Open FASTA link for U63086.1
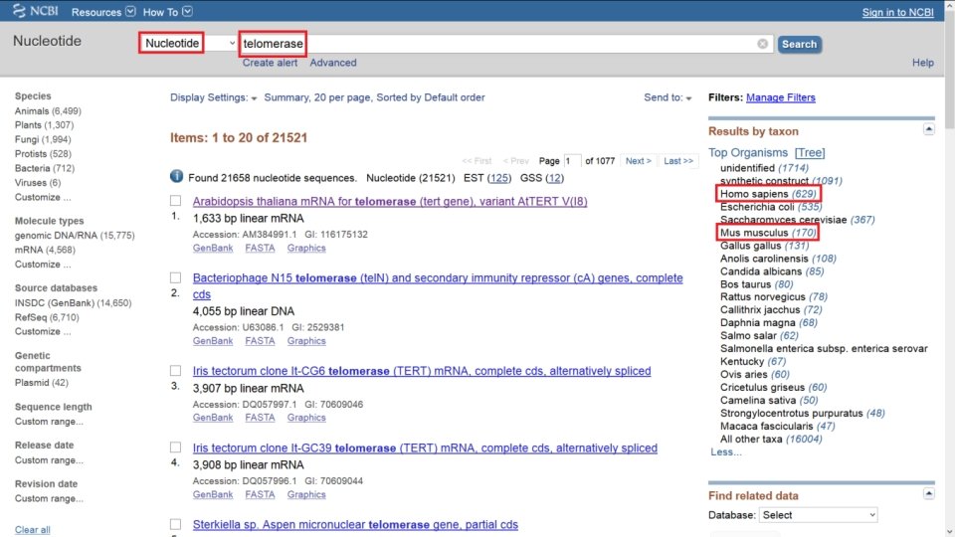955x537 pixels. pos(260,341)
